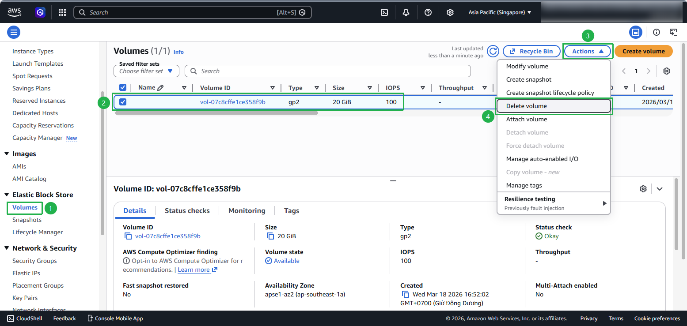The width and height of the screenshot is (687, 326).
Task: Close the Actions dropdown button
Action: click(x=588, y=51)
